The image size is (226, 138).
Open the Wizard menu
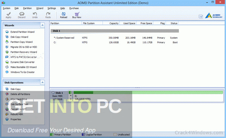[x=40, y=8]
